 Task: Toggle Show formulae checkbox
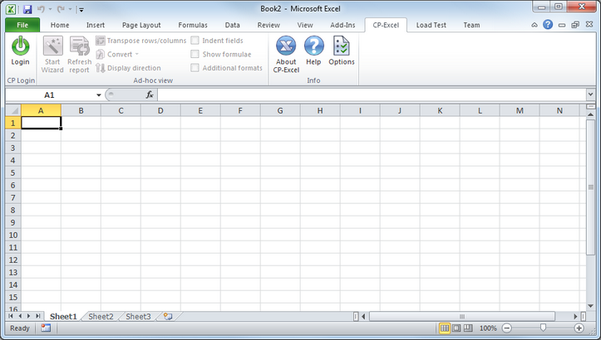(x=195, y=54)
